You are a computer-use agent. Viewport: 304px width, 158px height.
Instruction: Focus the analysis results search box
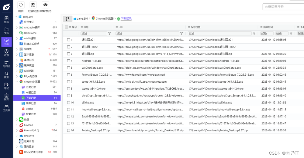click(x=283, y=7)
